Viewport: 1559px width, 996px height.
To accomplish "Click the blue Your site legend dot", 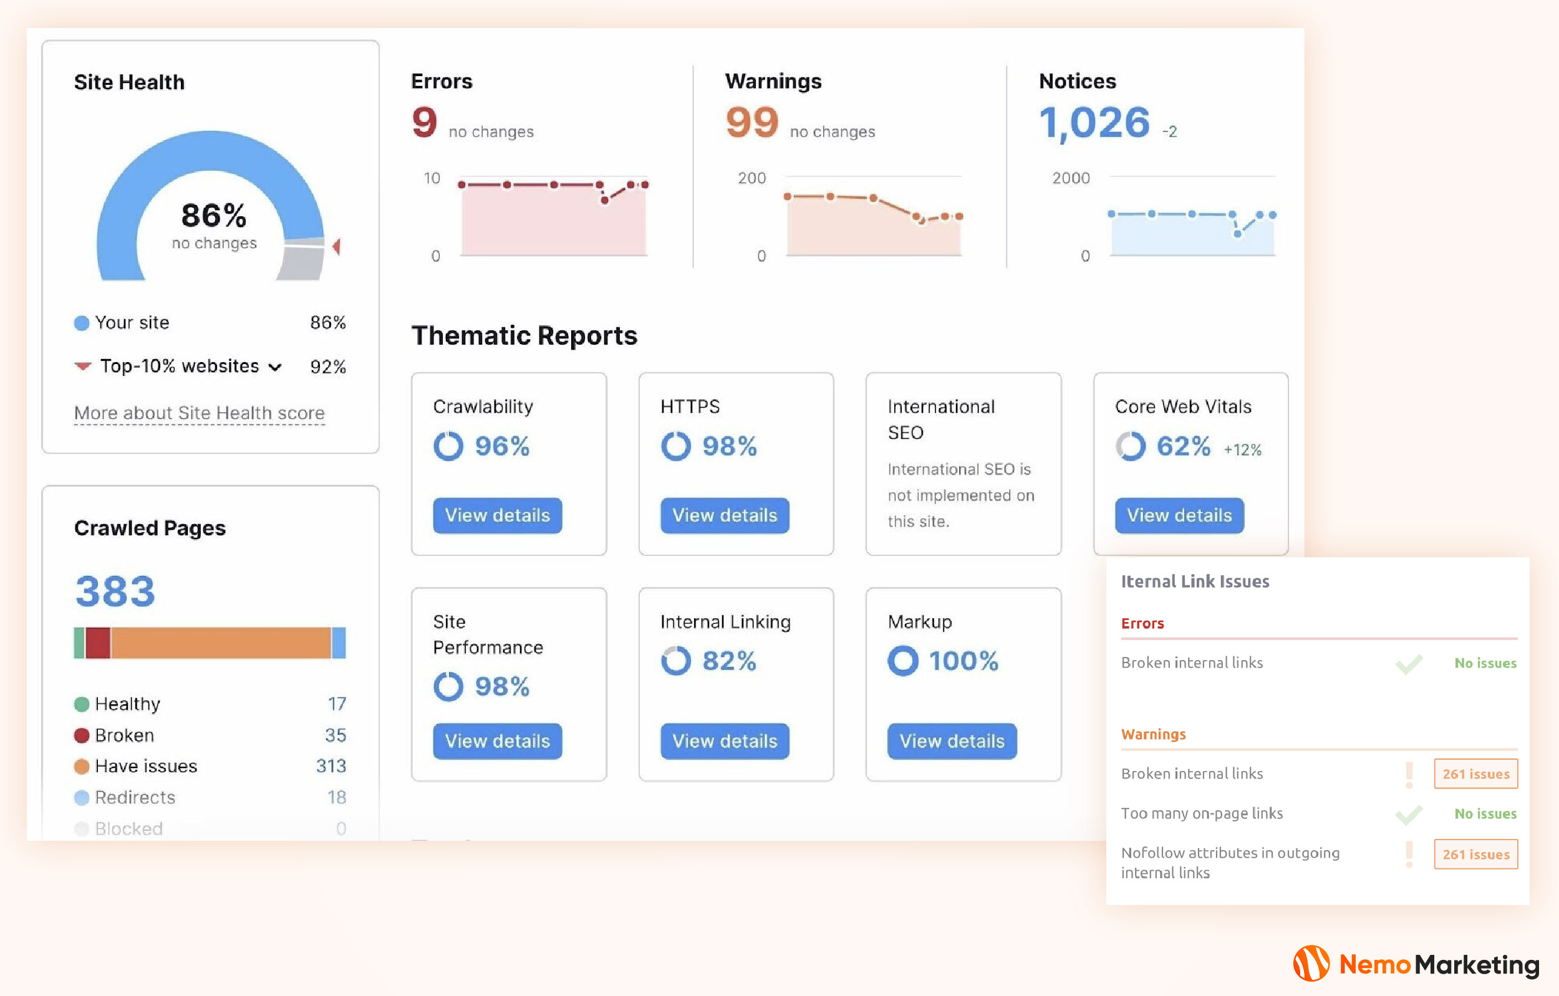I will tap(82, 323).
